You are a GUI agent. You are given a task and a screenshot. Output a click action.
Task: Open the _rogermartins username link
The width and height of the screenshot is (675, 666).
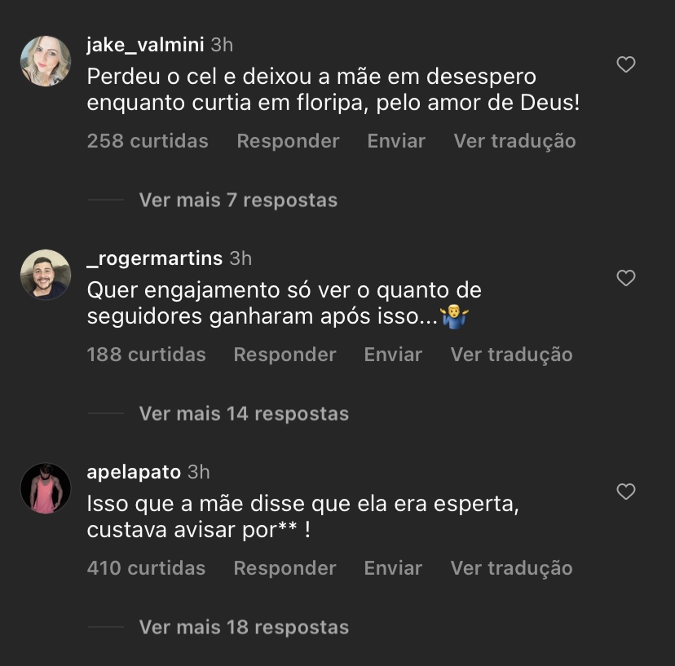(x=155, y=258)
